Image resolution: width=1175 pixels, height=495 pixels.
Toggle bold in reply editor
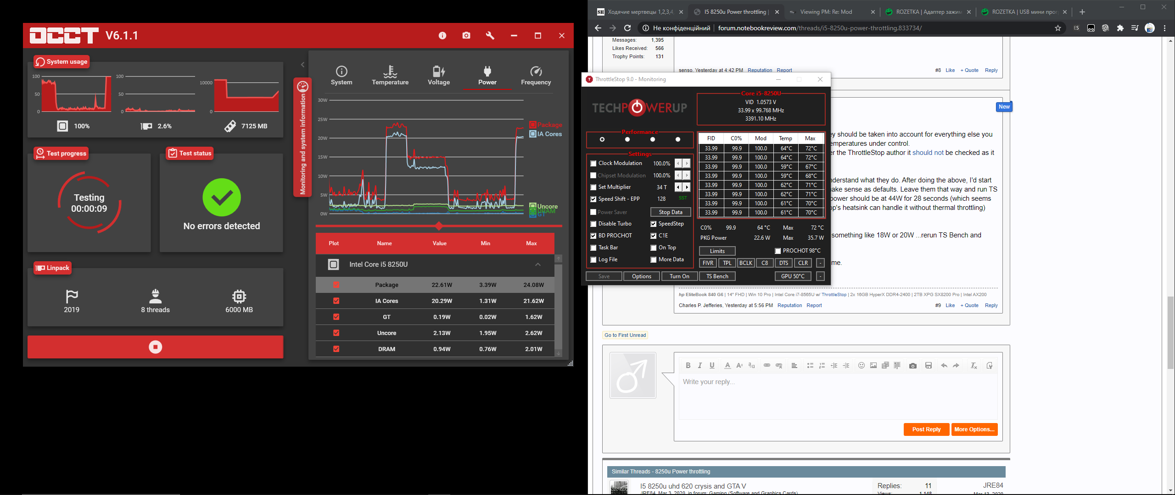(x=688, y=365)
